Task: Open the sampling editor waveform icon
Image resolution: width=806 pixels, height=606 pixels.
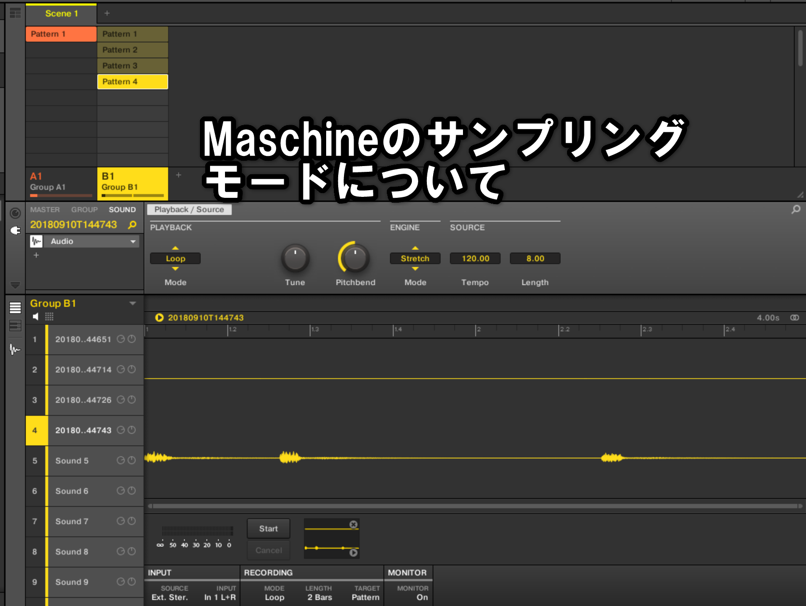Action: click(x=15, y=349)
